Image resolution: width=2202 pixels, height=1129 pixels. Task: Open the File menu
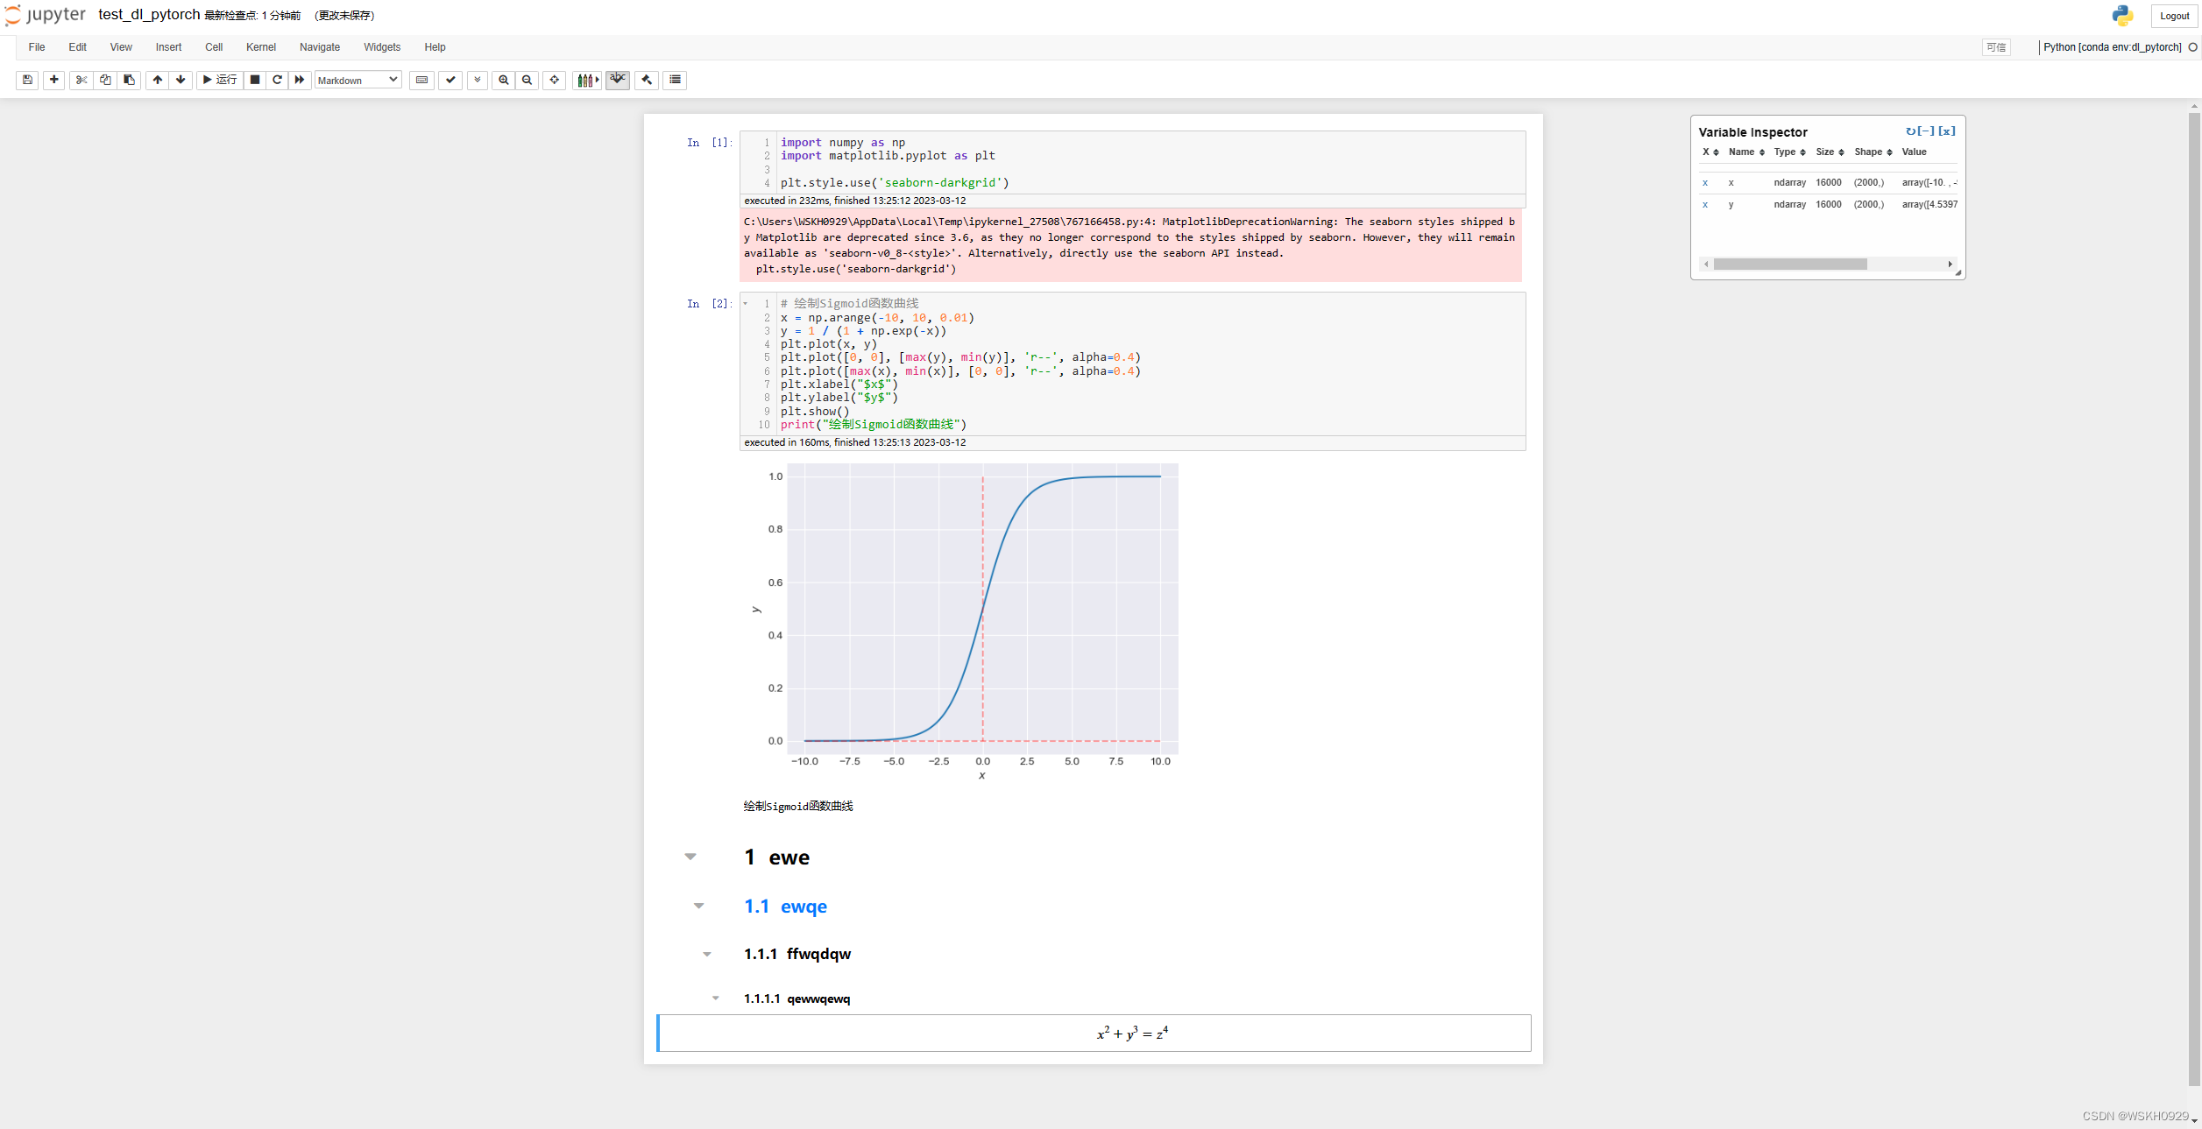click(37, 47)
